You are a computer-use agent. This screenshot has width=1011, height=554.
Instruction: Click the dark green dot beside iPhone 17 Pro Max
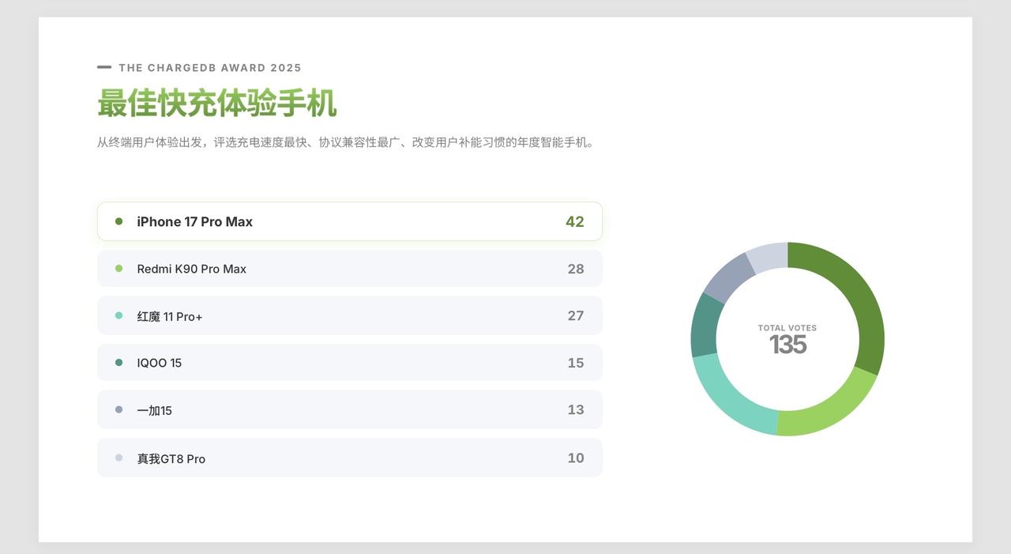click(119, 221)
